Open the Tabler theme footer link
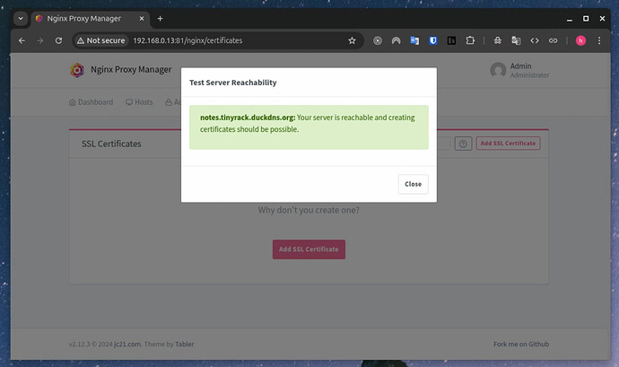The image size is (619, 367). click(185, 344)
